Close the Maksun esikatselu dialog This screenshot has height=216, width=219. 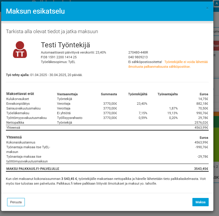tap(207, 8)
